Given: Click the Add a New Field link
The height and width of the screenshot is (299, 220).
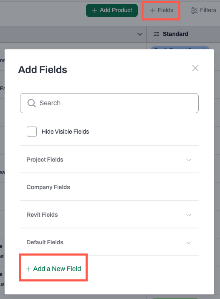Looking at the screenshot, I should pos(53,269).
